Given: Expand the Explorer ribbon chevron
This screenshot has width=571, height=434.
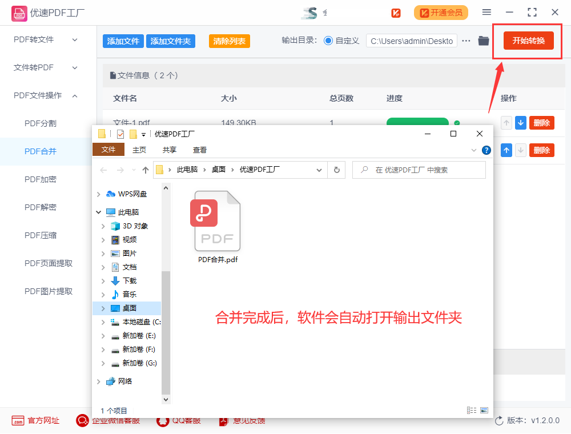Looking at the screenshot, I should click(473, 150).
